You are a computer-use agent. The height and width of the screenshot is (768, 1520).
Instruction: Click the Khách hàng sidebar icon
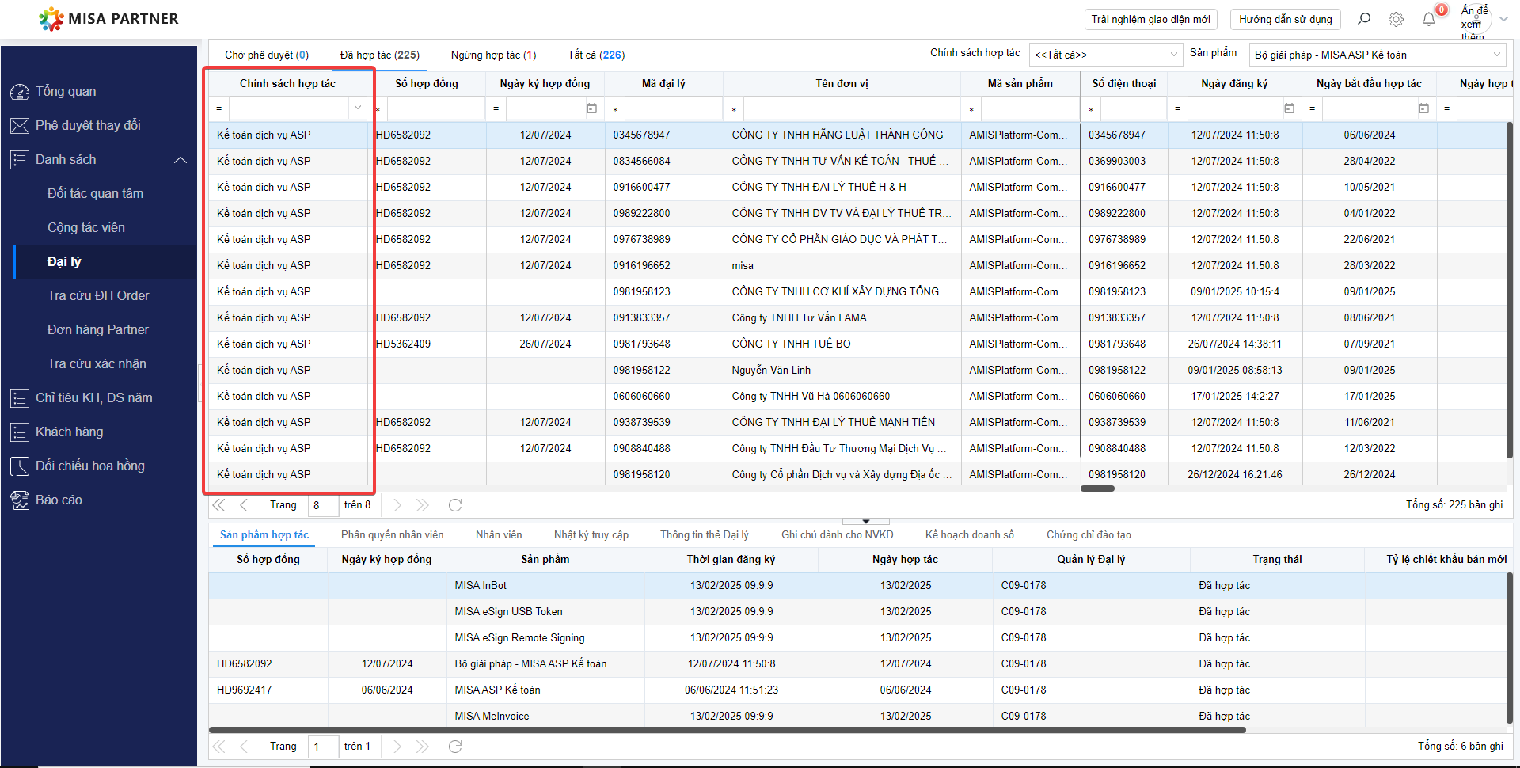[x=20, y=432]
